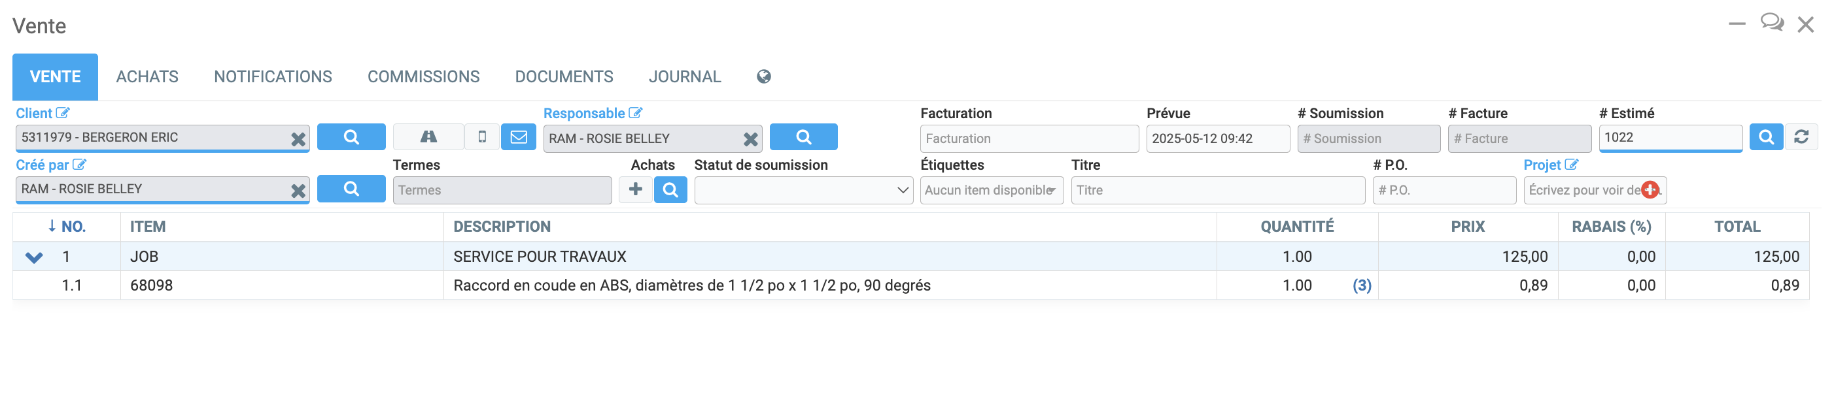This screenshot has width=1834, height=397.
Task: Click the mobile phone icon
Action: (x=482, y=137)
